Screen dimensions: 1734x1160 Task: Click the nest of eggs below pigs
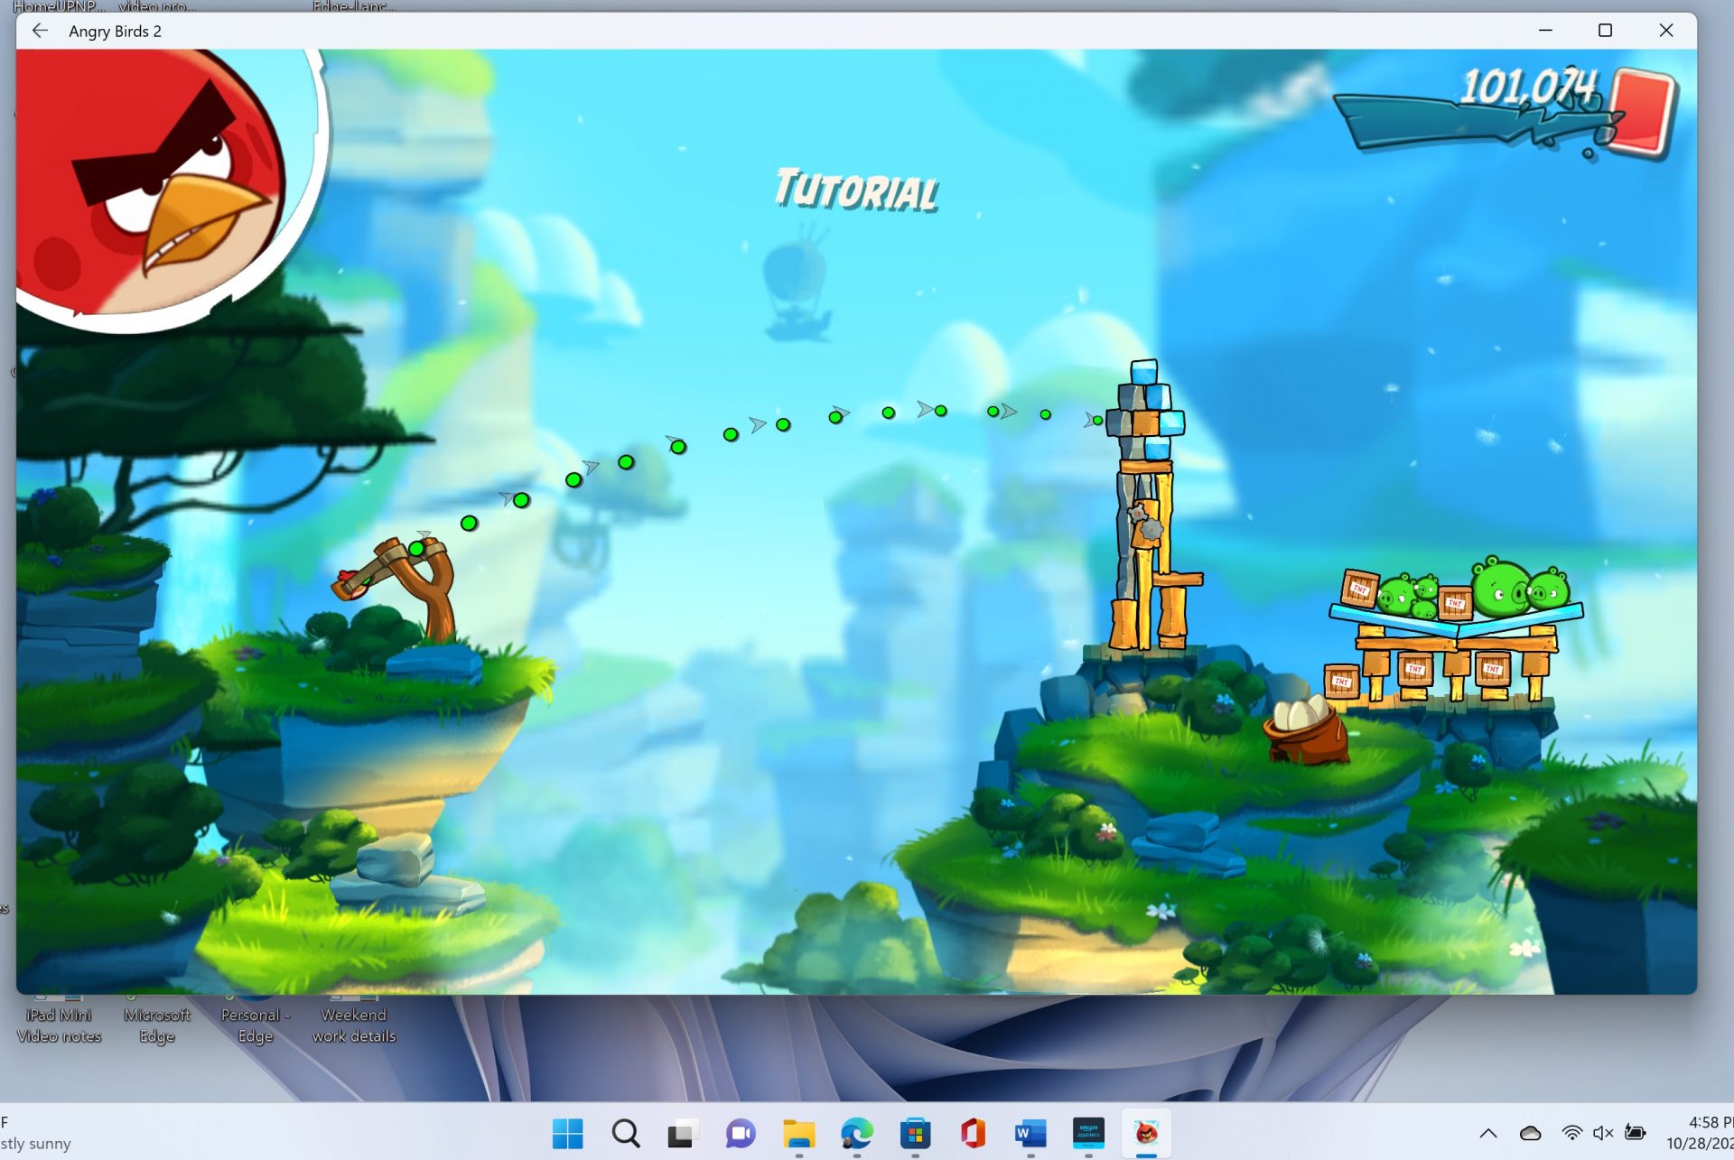[x=1304, y=729]
